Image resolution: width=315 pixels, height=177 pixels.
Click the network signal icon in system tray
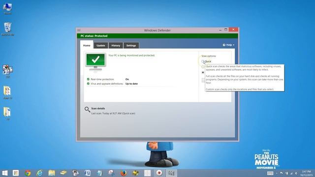(291, 173)
